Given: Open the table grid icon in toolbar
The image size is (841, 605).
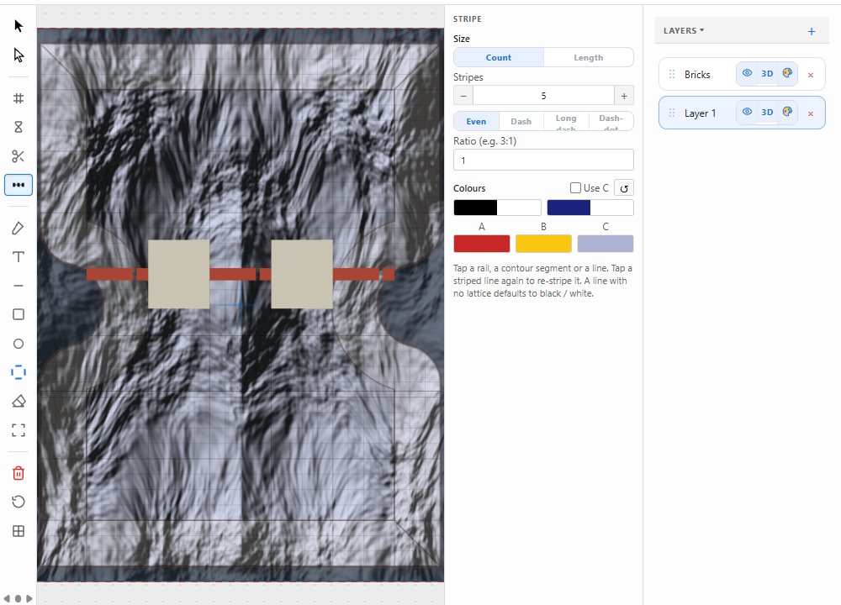Looking at the screenshot, I should (x=19, y=531).
